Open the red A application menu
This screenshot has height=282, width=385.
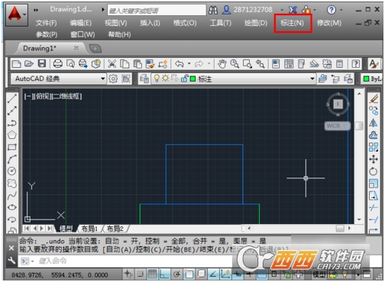click(17, 14)
